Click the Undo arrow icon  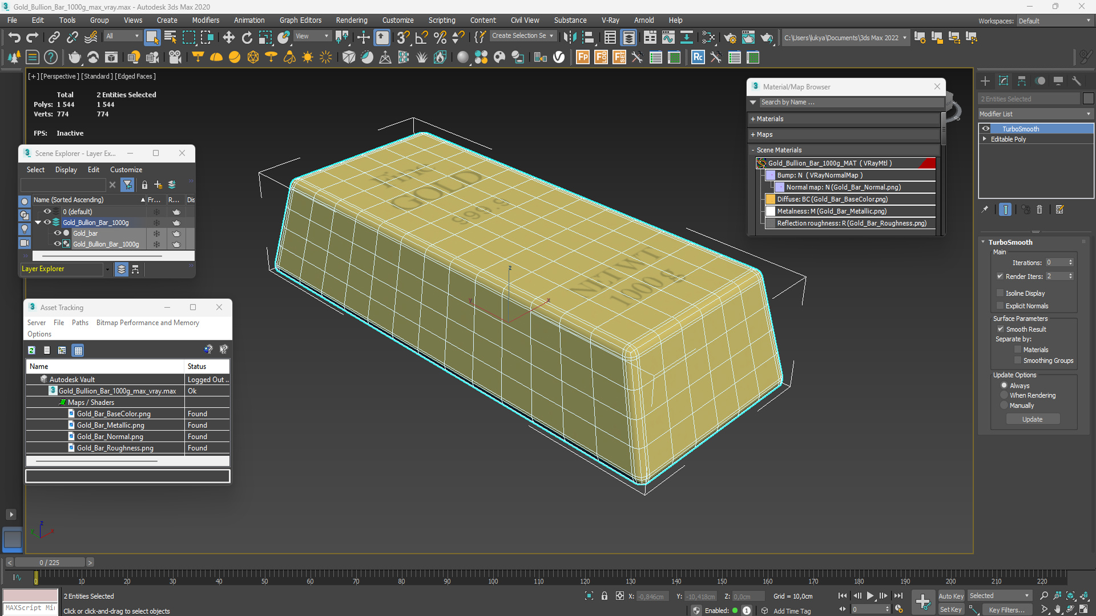tap(14, 38)
